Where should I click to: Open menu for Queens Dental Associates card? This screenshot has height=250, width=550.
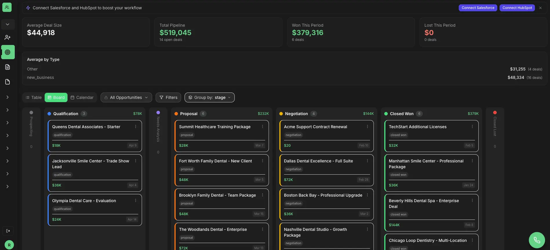[x=136, y=126]
